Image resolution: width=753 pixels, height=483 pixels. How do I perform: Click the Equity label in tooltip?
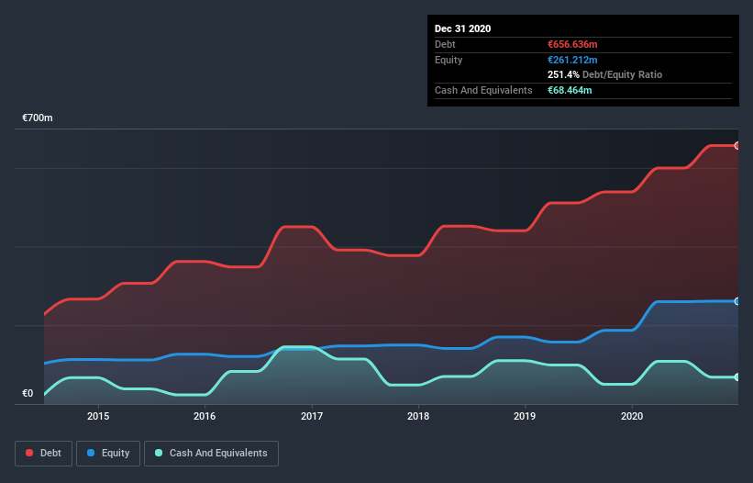click(448, 60)
